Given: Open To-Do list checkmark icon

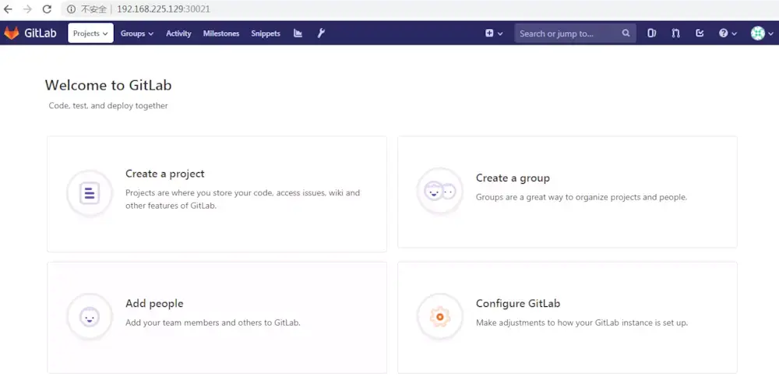Looking at the screenshot, I should 700,33.
